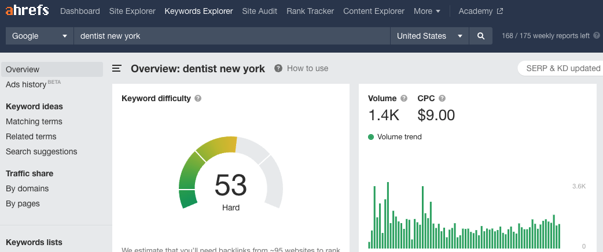
Task: Click the CPC help question icon
Action: (442, 98)
